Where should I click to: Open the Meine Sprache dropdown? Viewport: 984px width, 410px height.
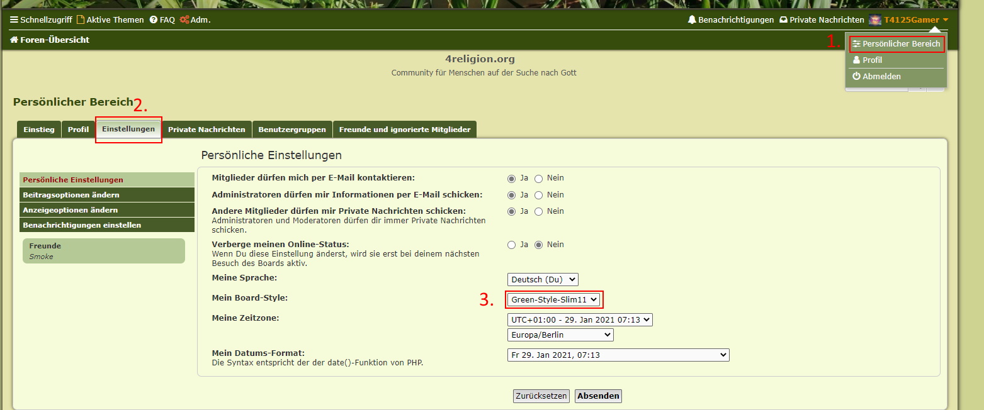[543, 279]
